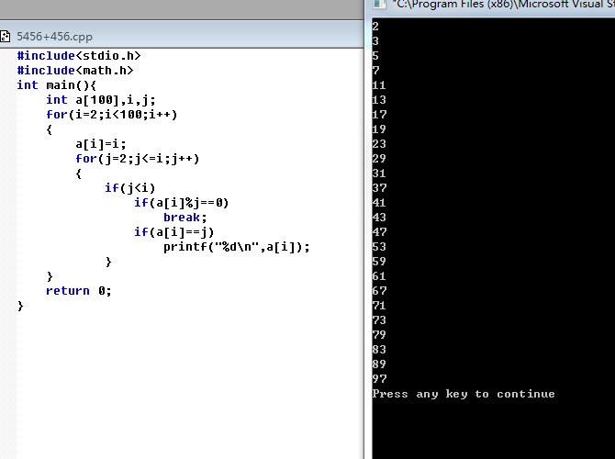Click the opening brace under the inner for loop

[x=78, y=174]
